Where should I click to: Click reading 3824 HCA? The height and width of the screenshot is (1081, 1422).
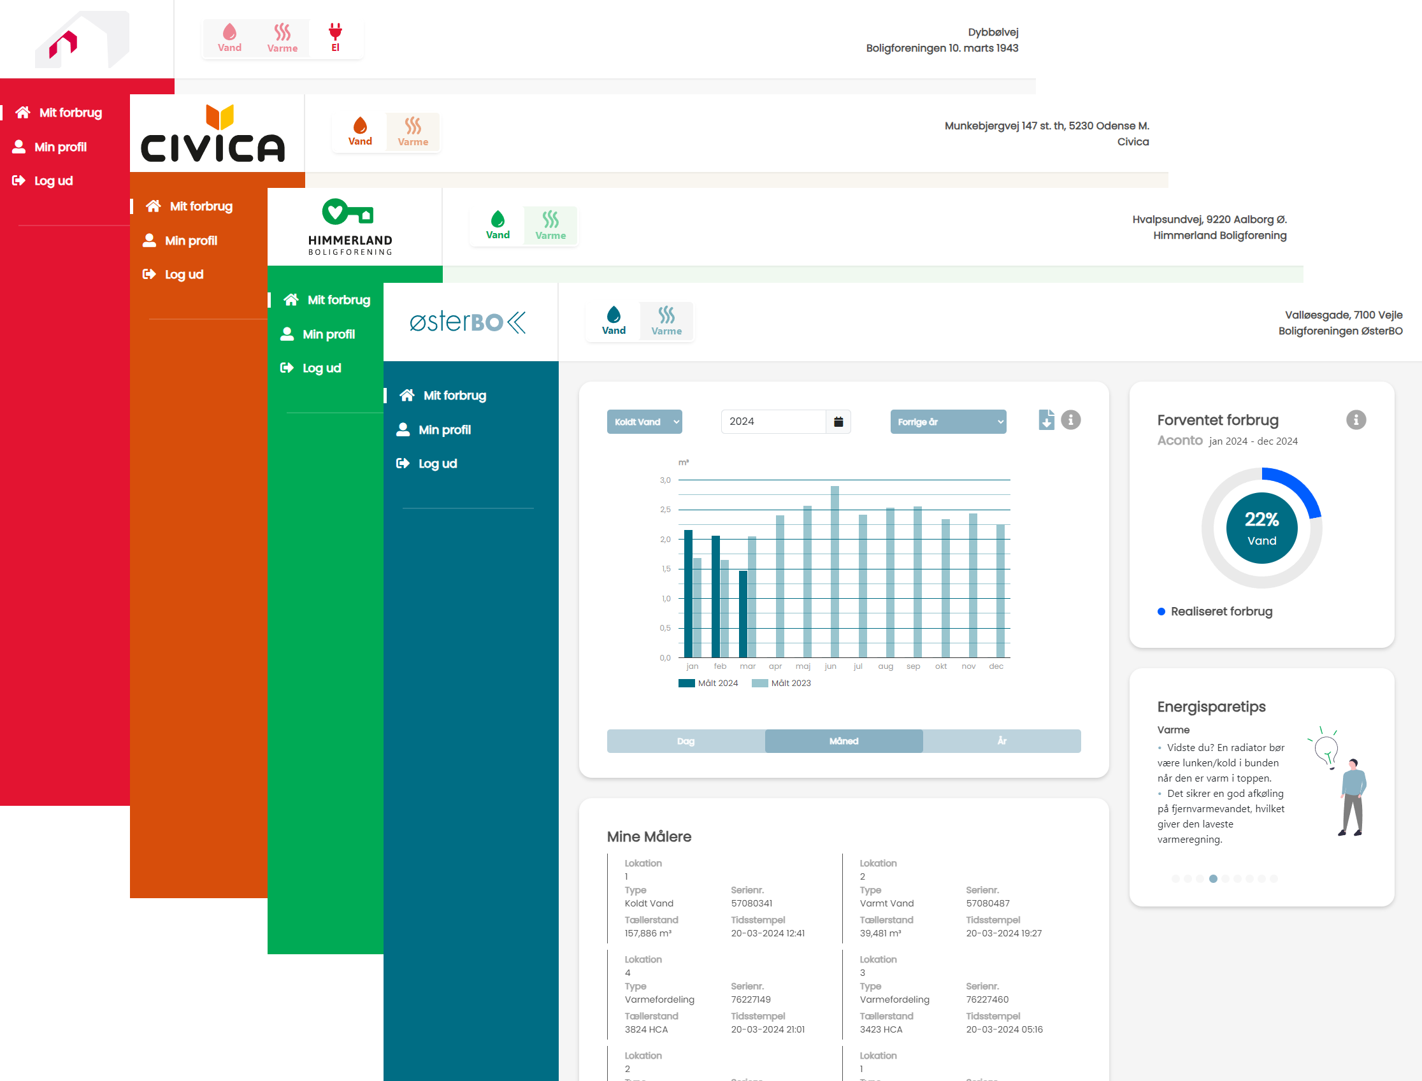click(646, 1030)
